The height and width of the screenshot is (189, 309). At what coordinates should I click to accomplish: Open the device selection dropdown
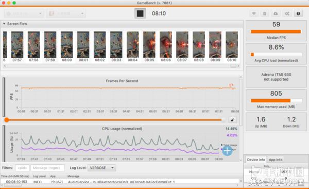tap(24, 13)
